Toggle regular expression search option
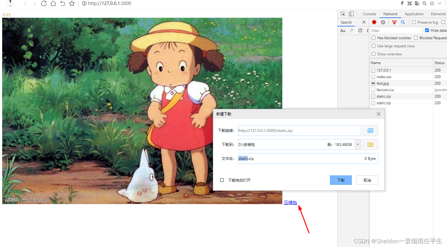The image size is (447, 247). [351, 30]
